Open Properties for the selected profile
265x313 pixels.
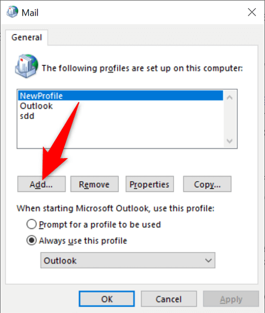149,184
